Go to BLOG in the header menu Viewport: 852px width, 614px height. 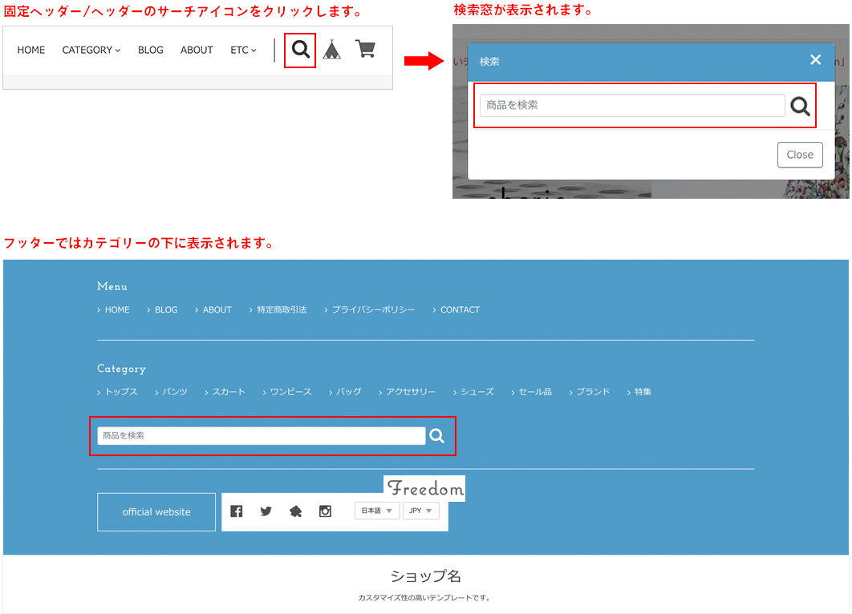[x=150, y=50]
